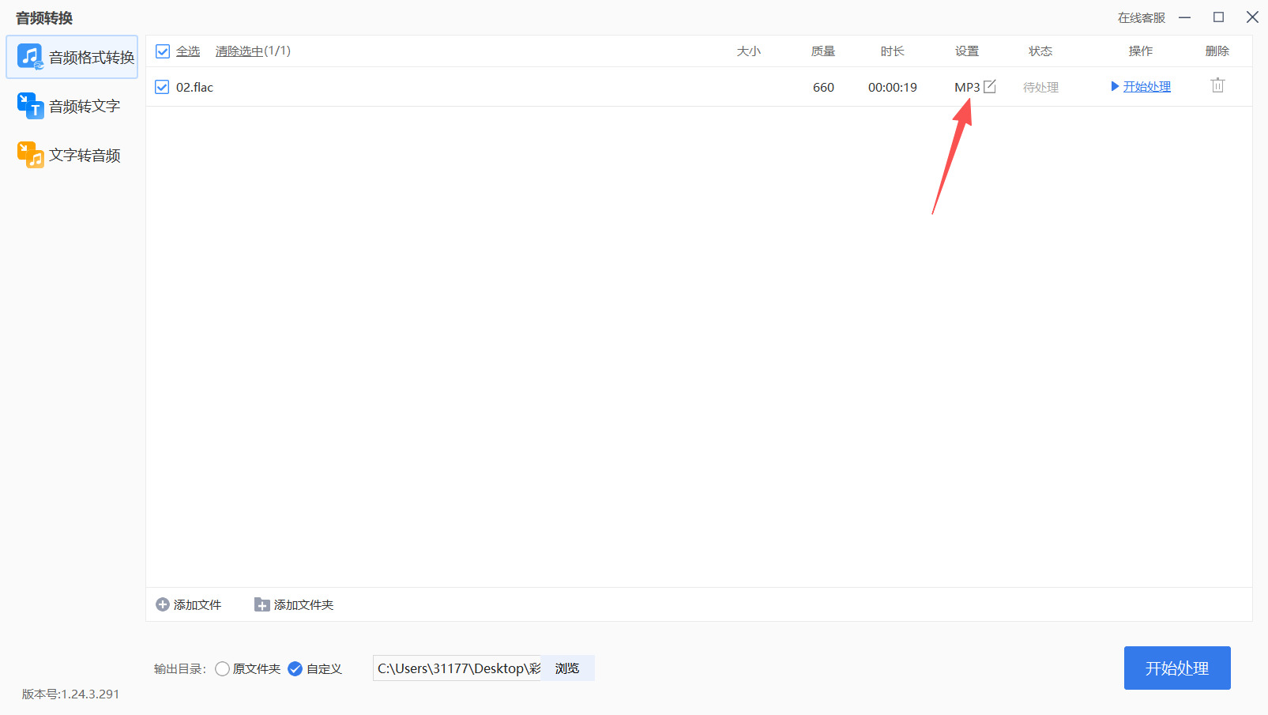Screen dimensions: 1268x715
Task: Switch to 文字转音频 tab
Action: (72, 155)
